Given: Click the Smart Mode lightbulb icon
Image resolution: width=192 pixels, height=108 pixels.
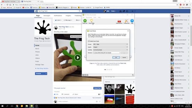Looking at the screenshot, I should 91,21.
